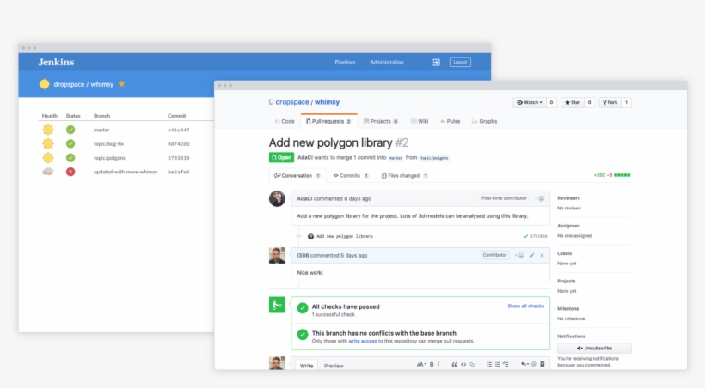This screenshot has width=705, height=388.
Task: Toggle the favorite star for dropspace / whimsy
Action: [121, 83]
